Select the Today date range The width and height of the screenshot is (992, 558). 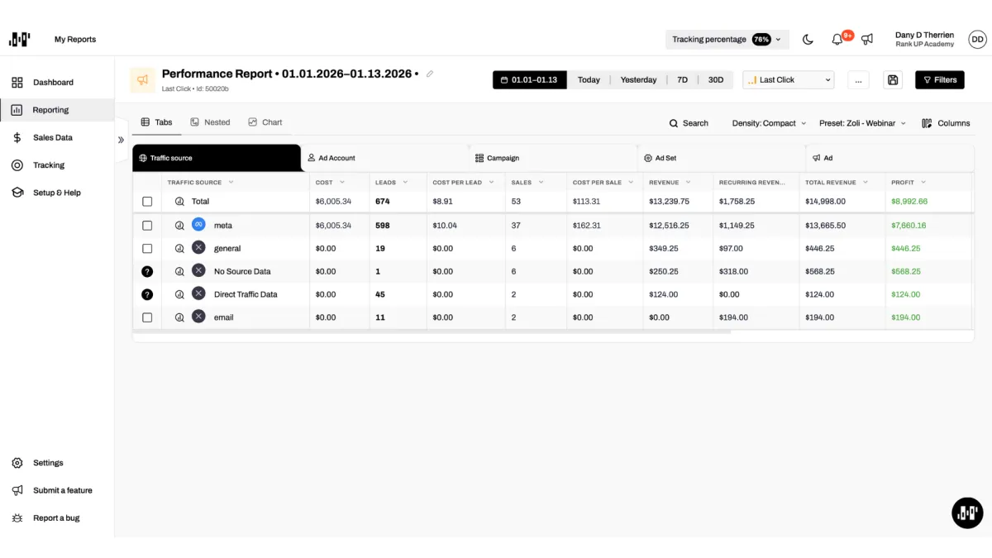tap(589, 79)
